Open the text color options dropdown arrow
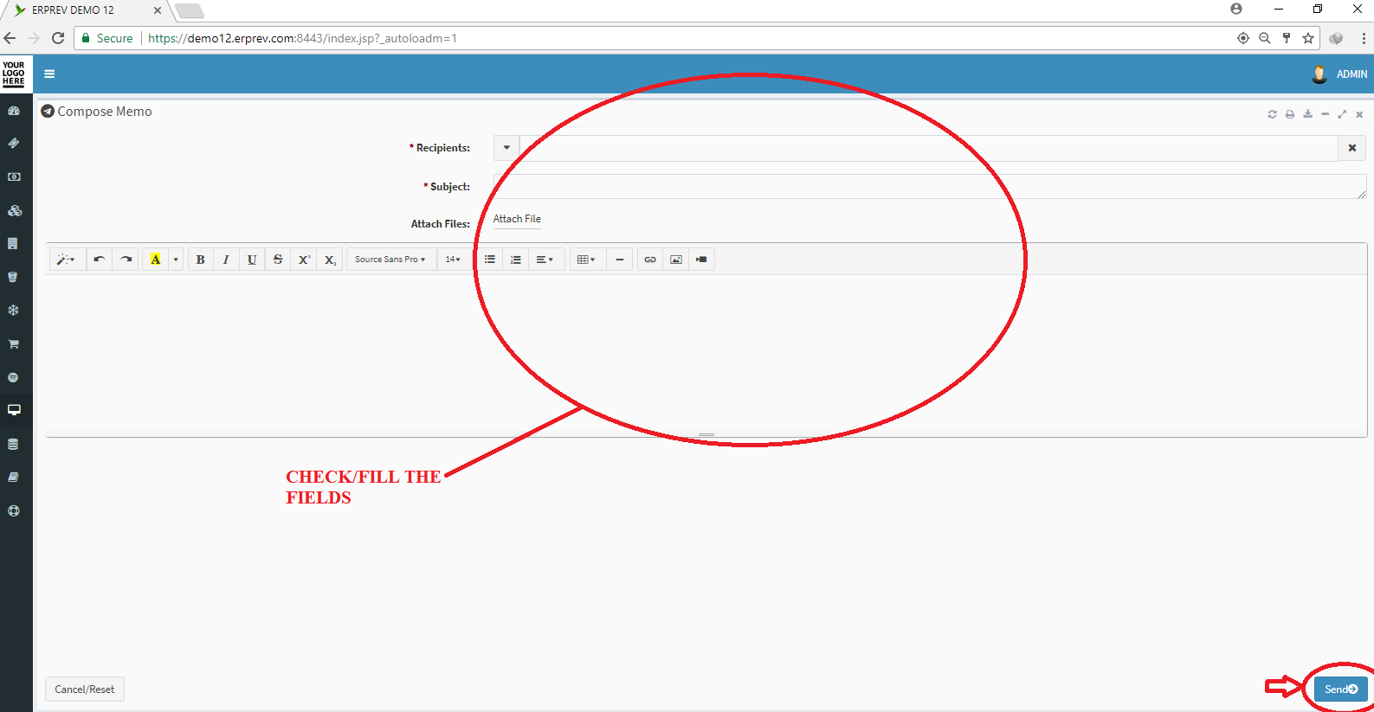This screenshot has width=1374, height=712. (x=176, y=259)
